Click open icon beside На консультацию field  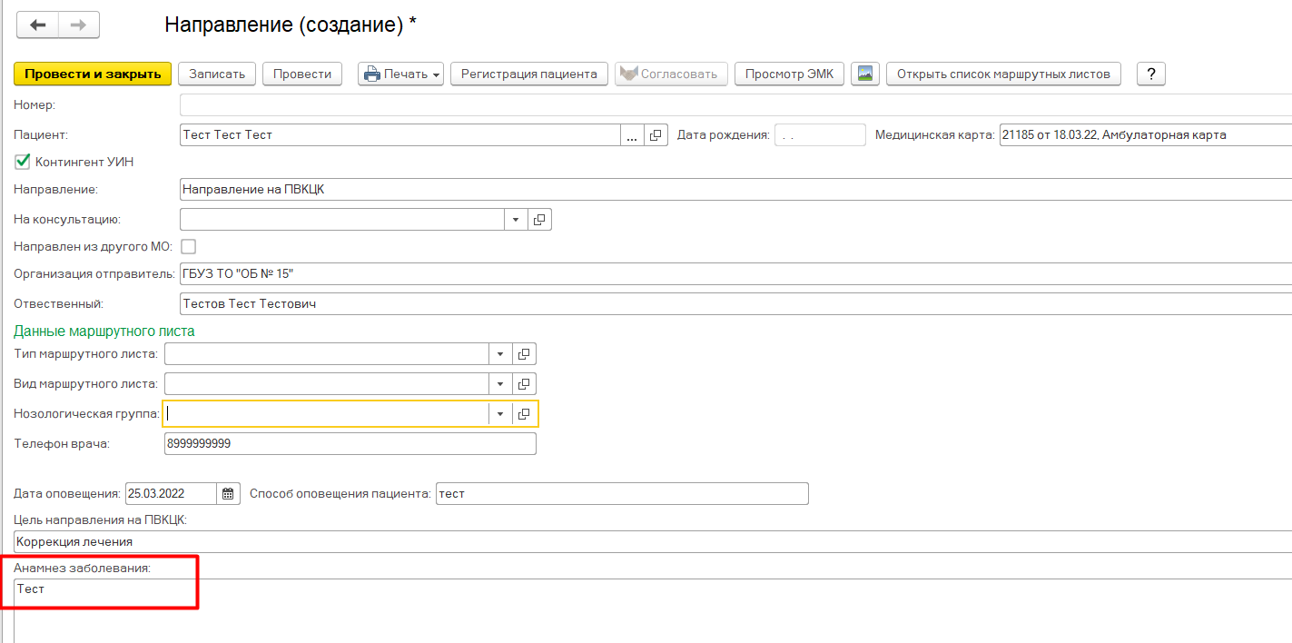coord(539,220)
